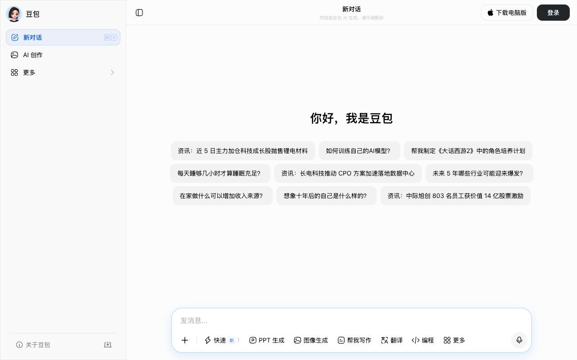Click 下载电脑版 button
The image size is (577, 360).
507,13
